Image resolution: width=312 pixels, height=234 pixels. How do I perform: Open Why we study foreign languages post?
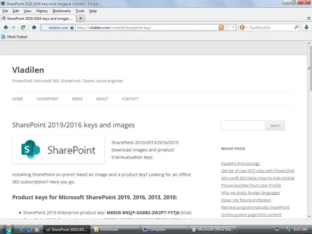coord(250,193)
